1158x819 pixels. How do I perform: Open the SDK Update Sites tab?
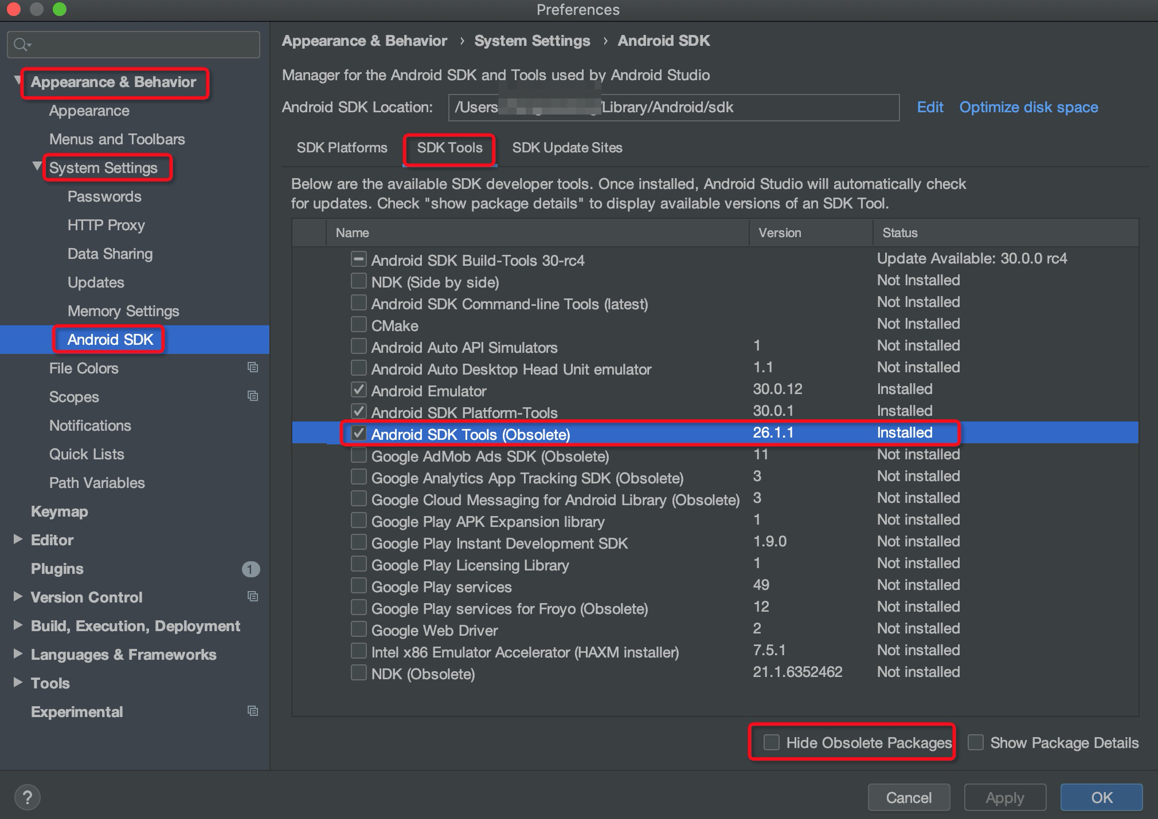point(567,148)
